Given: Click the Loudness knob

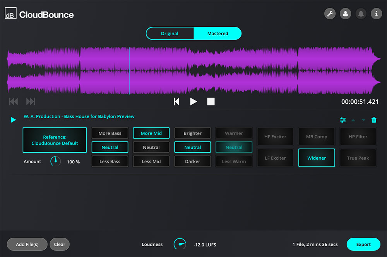Looking at the screenshot, I should pyautogui.click(x=180, y=244).
